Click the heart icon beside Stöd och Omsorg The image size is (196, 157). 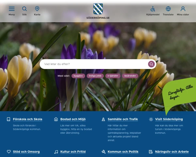click(x=9, y=152)
